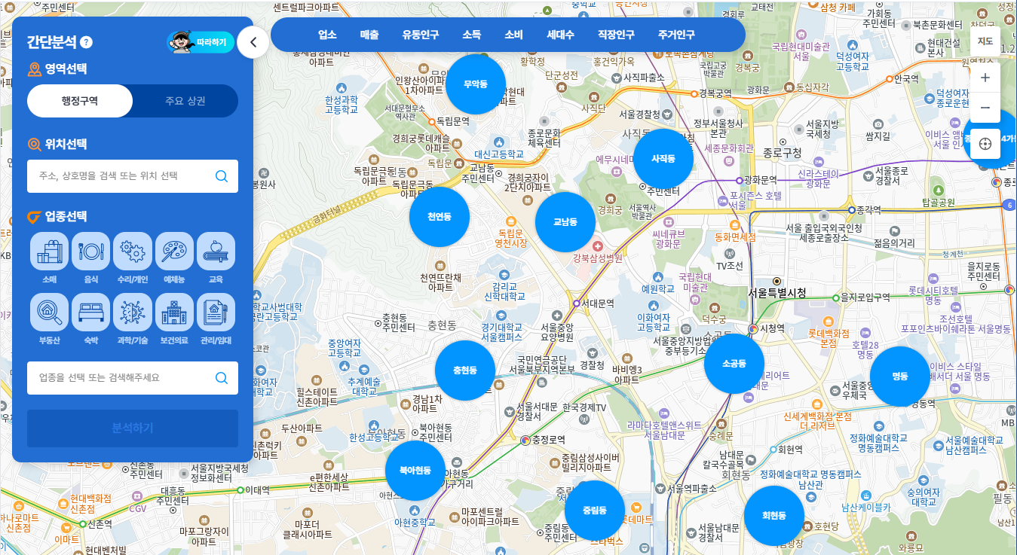Select the 숙박 lodging category icon
The image size is (1017, 555).
tap(91, 313)
